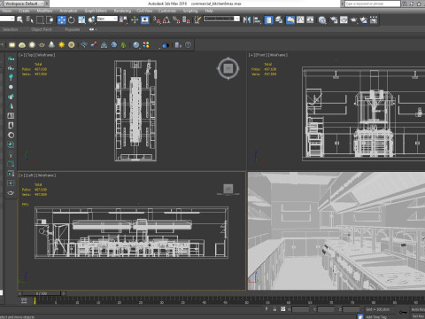The image size is (425, 319).
Task: Open the Modifiers menu
Action: point(44,11)
